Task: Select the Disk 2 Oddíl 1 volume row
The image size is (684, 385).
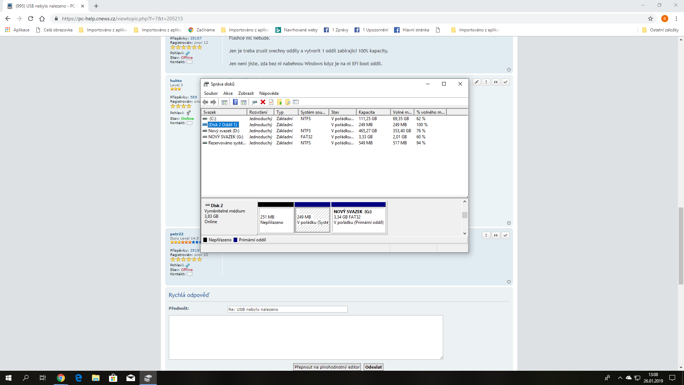Action: click(x=223, y=125)
